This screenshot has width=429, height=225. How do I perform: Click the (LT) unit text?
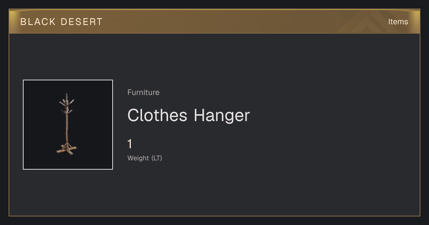click(x=157, y=158)
